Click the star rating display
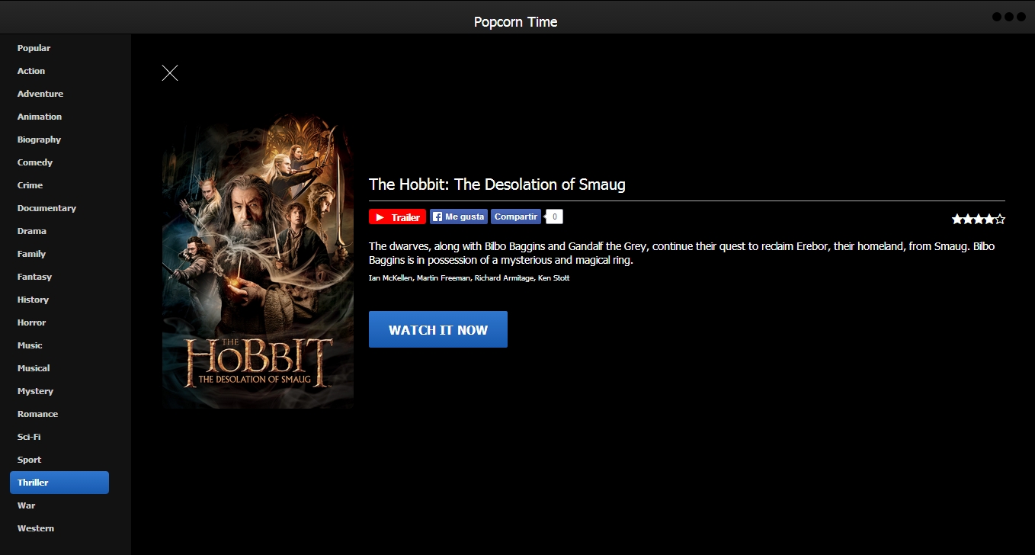The width and height of the screenshot is (1035, 555). [x=978, y=220]
